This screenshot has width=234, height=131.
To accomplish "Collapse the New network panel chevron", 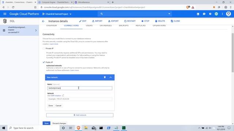I will pos(110,78).
